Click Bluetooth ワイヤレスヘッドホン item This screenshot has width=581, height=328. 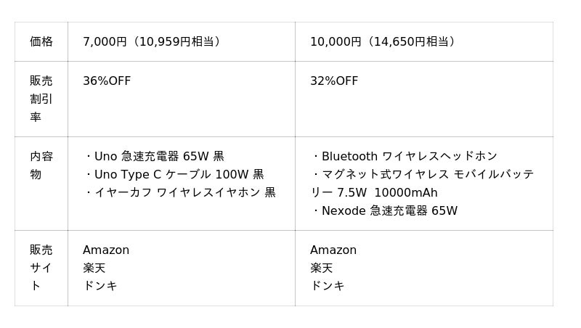click(405, 156)
